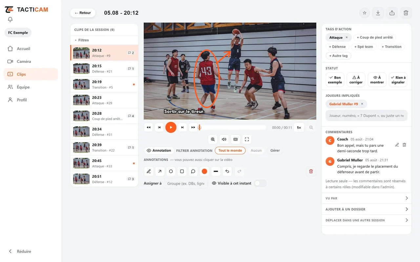Choose the line thickness tool

[x=216, y=171]
